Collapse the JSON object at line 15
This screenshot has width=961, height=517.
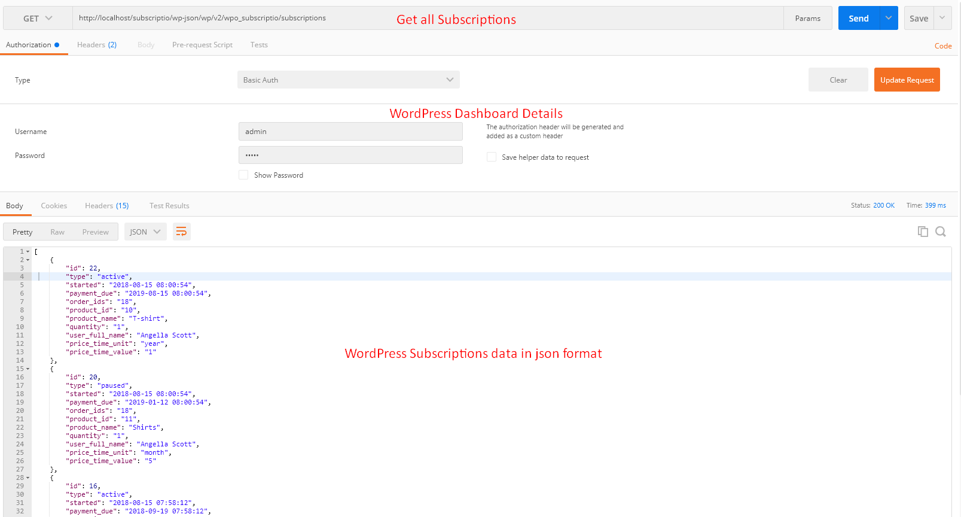click(28, 369)
